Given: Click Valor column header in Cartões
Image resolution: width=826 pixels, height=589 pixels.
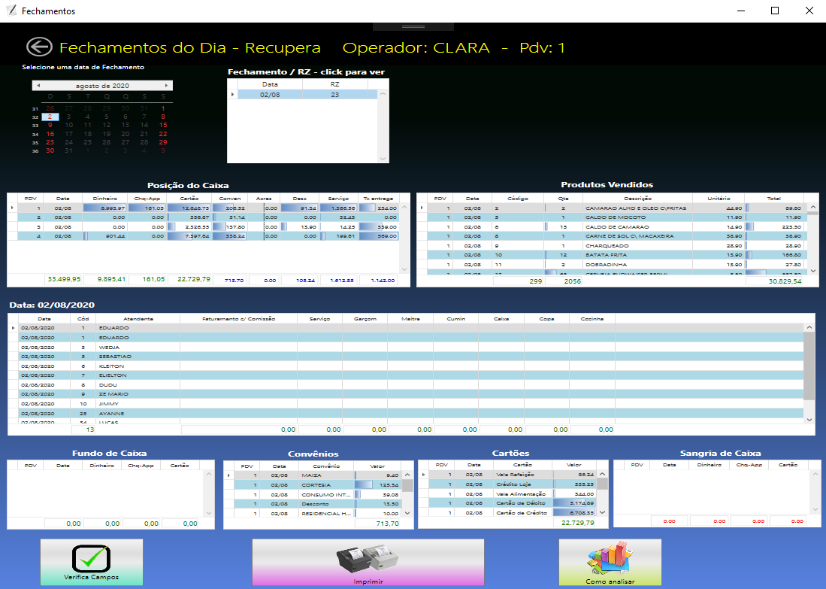Looking at the screenshot, I should (573, 465).
